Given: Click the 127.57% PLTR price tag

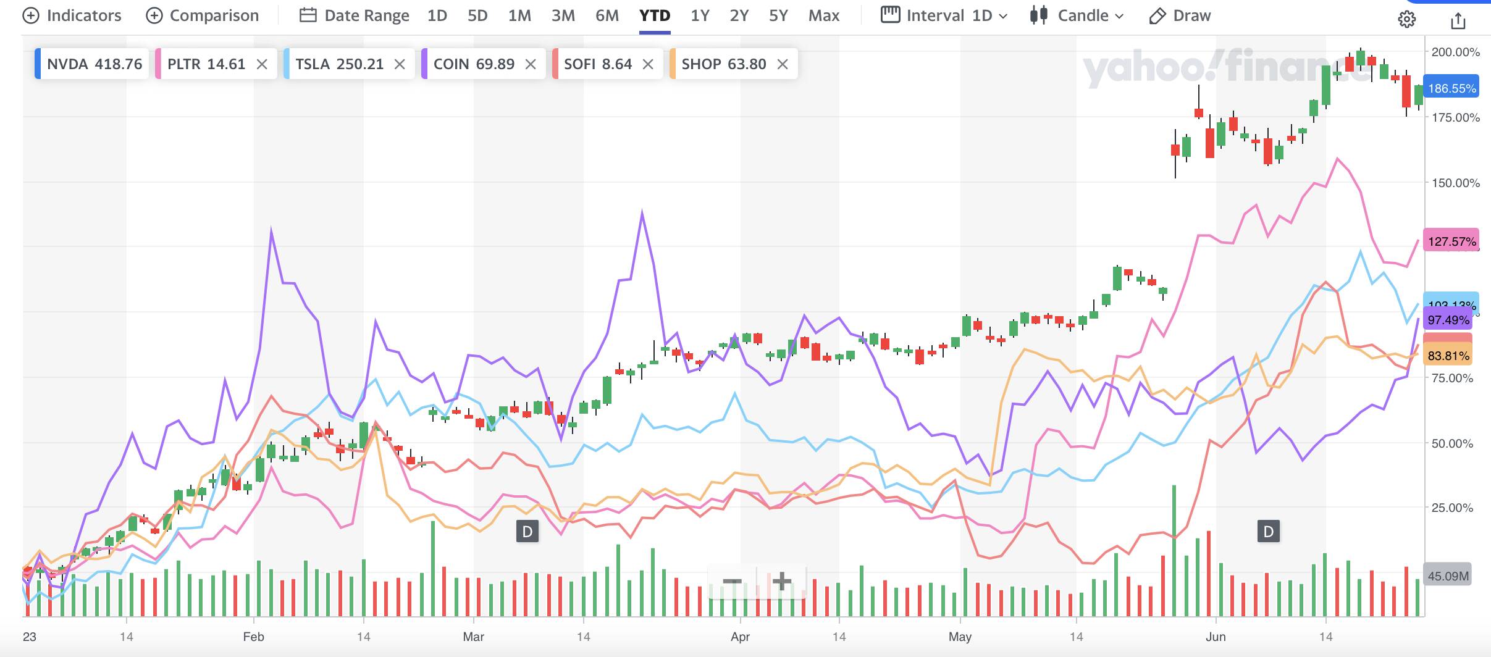Looking at the screenshot, I should (1451, 241).
